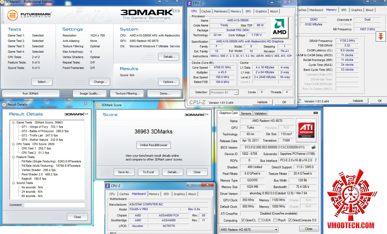Open the Image Quality... button

click(90, 93)
